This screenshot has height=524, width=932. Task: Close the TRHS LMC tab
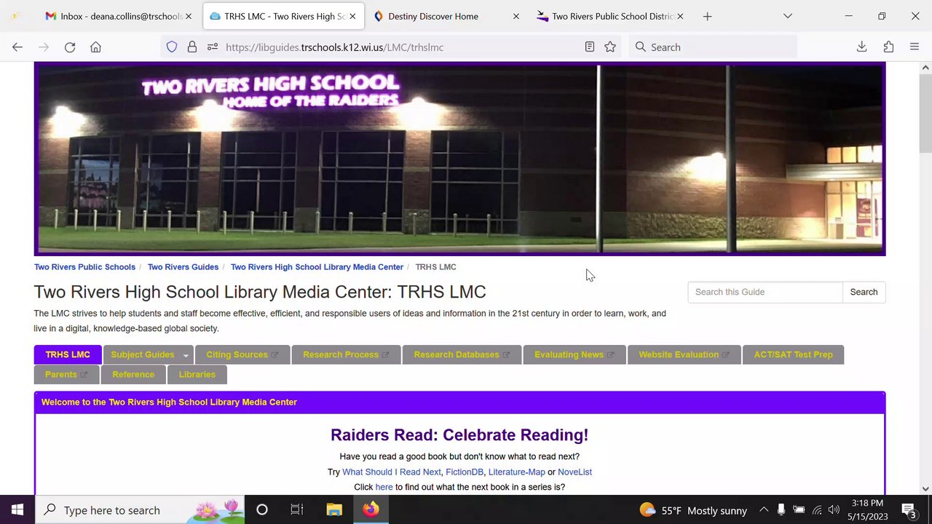pos(353,16)
